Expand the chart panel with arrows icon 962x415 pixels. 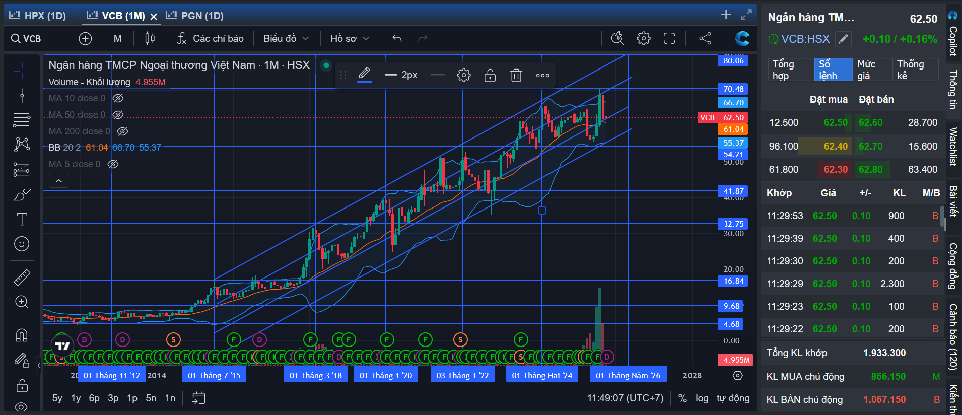[746, 15]
